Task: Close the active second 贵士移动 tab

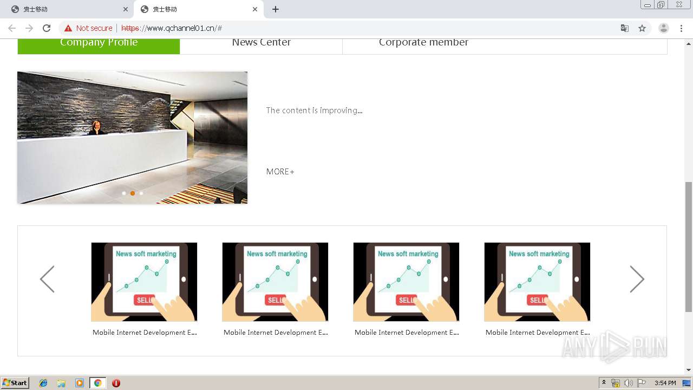Action: coord(255,9)
